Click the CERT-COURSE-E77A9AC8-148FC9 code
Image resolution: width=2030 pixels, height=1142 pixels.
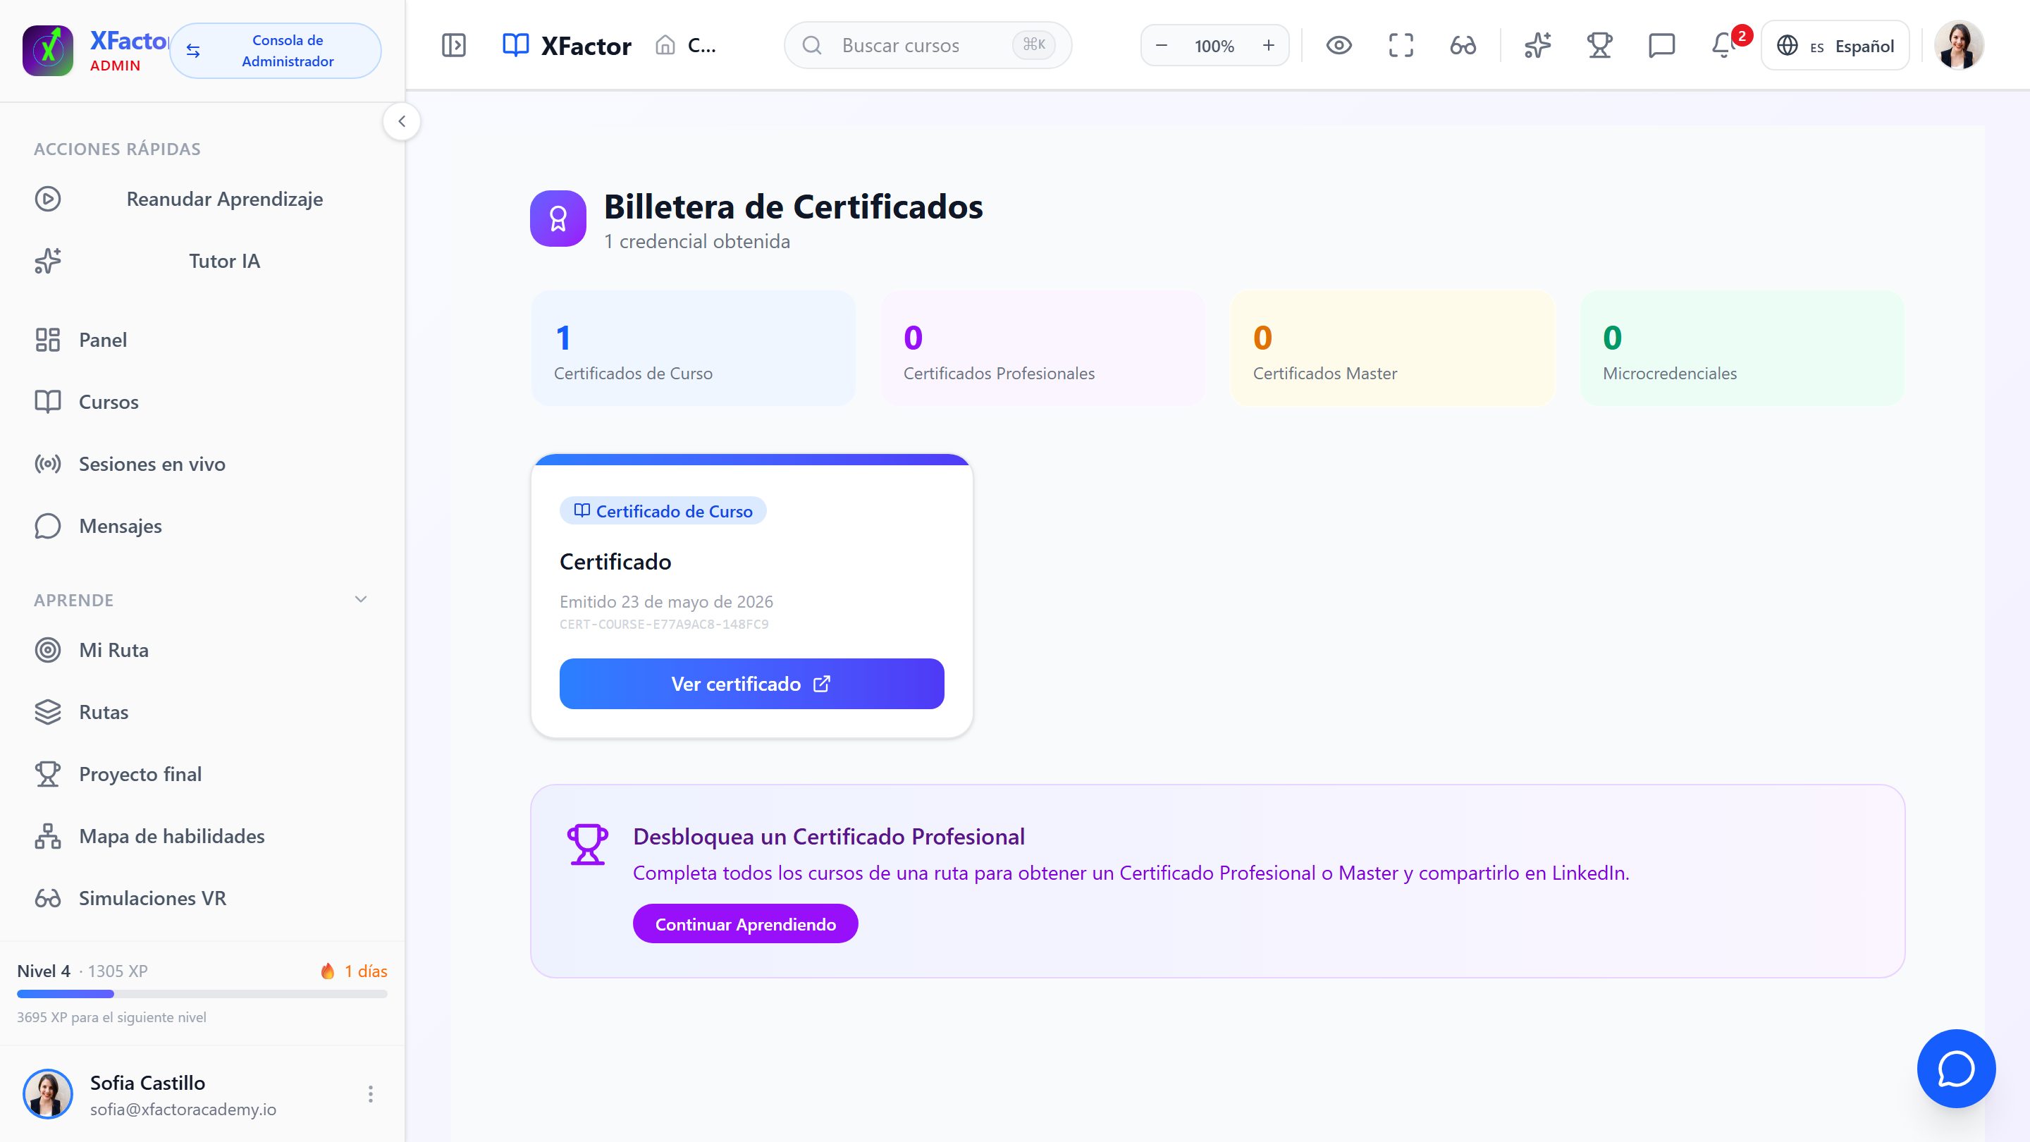[x=663, y=624]
